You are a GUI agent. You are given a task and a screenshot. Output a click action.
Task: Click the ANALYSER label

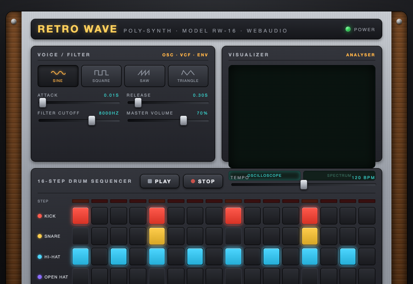[x=361, y=55]
